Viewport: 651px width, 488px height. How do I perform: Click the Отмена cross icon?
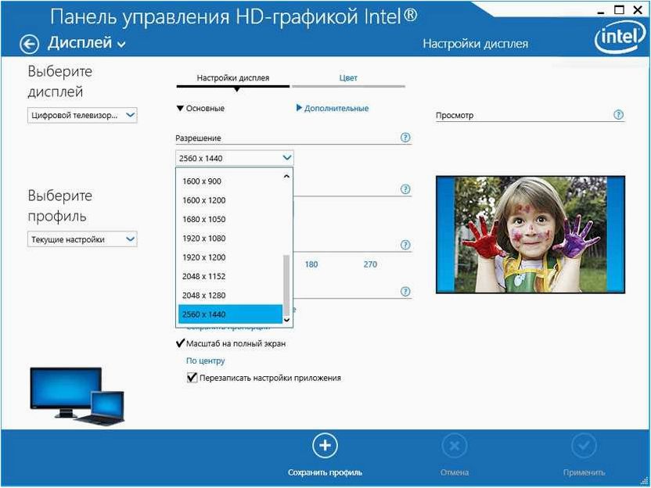point(455,446)
